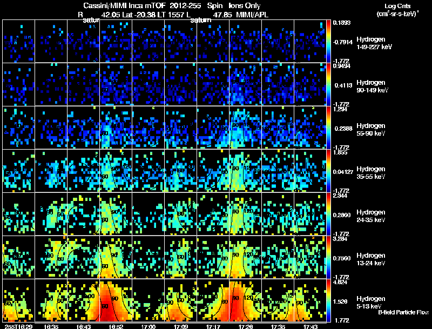Click the colorbar maximum value 3.284
This screenshot has width=432, height=329.
pos(340,239)
